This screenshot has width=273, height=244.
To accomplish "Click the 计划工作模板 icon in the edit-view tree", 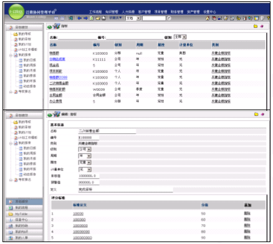I will pyautogui.click(x=16, y=138).
